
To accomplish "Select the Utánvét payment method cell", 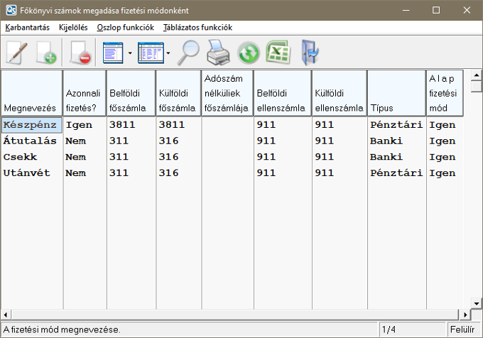I will [31, 173].
